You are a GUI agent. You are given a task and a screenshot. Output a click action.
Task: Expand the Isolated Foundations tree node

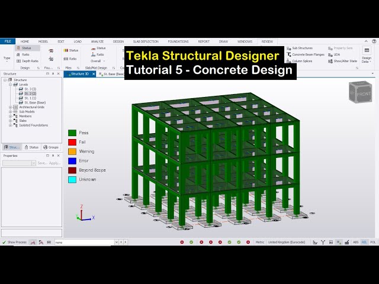[11, 125]
